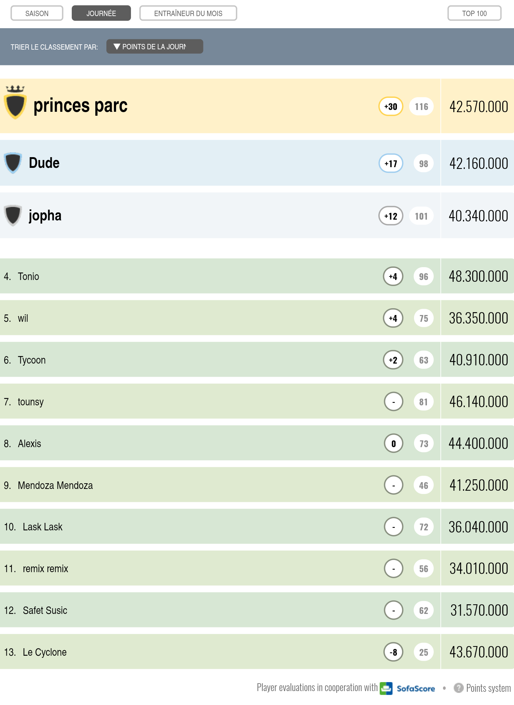Screen dimensions: 514x705
Task: Click the silver shield icon beside jopha
Action: (x=13, y=215)
